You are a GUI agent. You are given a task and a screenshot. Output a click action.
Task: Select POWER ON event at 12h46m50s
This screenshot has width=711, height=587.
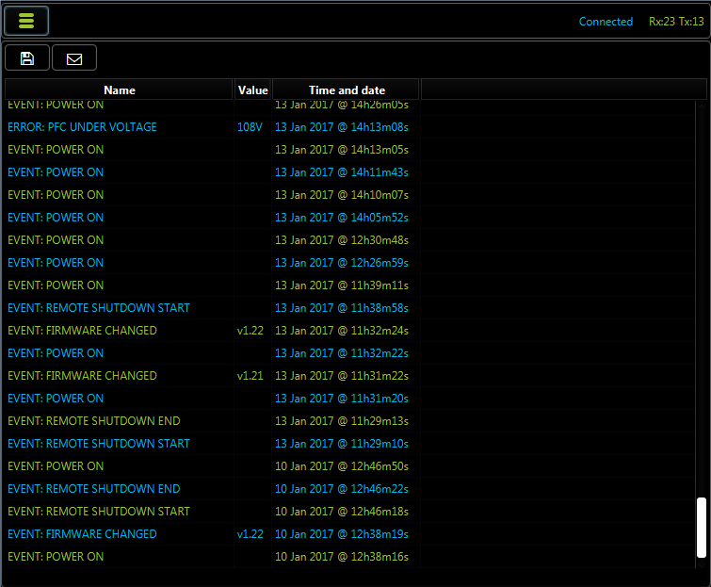349,466
